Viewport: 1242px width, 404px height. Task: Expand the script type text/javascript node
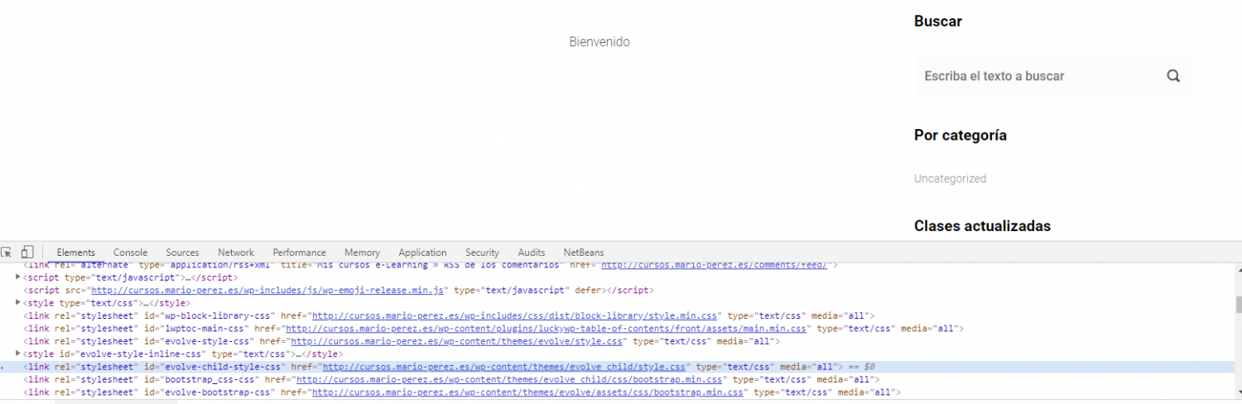(x=19, y=277)
